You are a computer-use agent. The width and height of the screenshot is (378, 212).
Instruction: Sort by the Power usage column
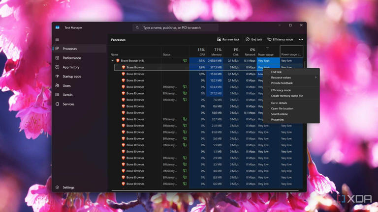[x=266, y=54]
